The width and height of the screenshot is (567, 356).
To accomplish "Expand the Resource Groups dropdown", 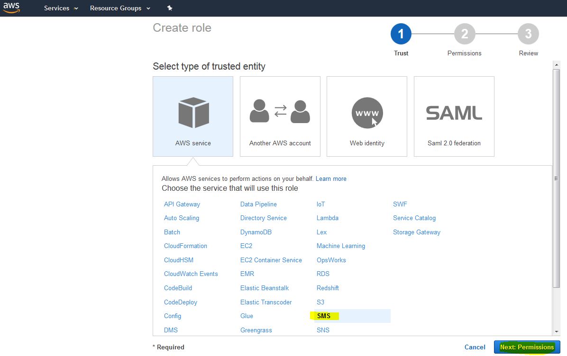I will tap(120, 9).
